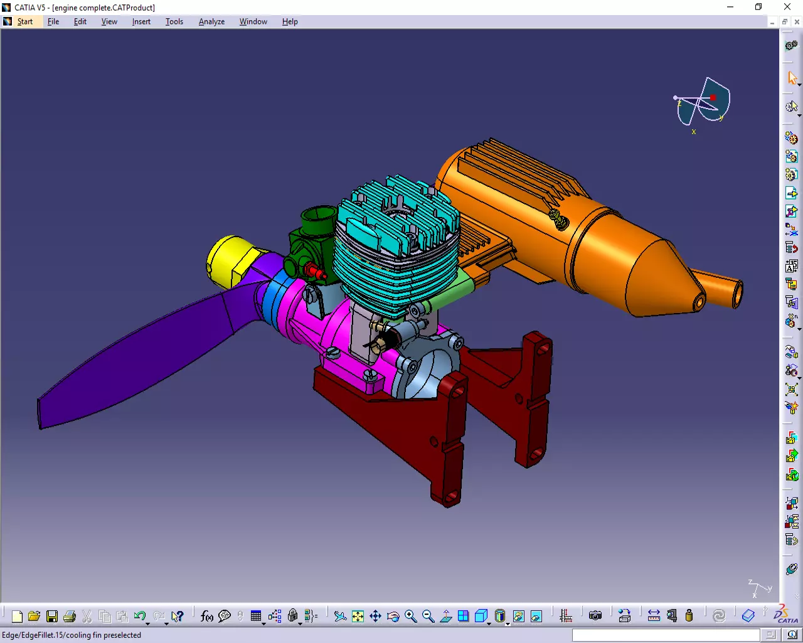Toggle Swap Visible Space icon
Image resolution: width=803 pixels, height=643 pixels.
coord(536,617)
